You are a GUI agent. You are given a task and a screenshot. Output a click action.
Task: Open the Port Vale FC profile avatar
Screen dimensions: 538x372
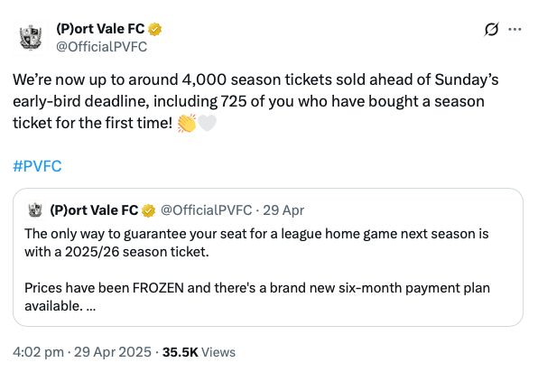click(31, 38)
